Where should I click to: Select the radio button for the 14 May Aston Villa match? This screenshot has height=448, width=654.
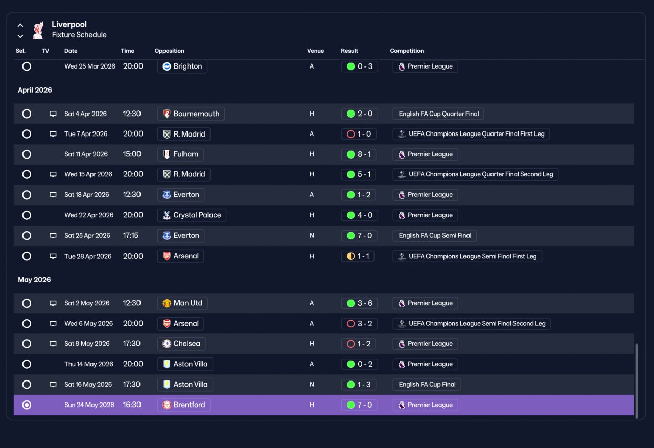click(x=27, y=364)
